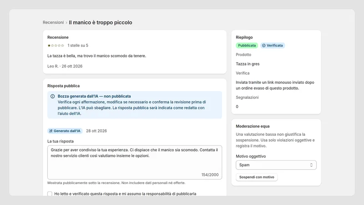Click the author line Leo R. 26 ott 2026

(65, 66)
